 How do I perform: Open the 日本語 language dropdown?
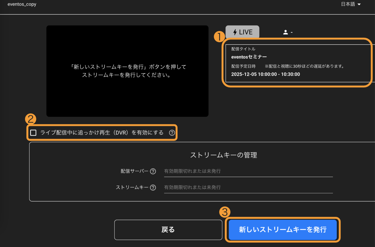(351, 4)
